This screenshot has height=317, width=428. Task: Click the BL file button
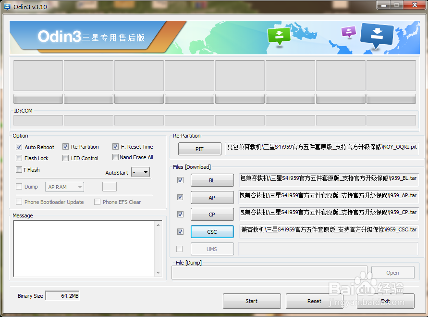coord(212,180)
